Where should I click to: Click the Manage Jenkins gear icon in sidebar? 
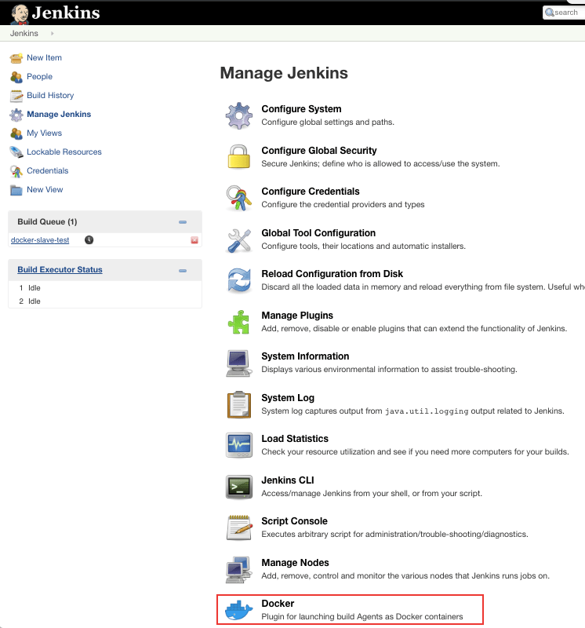tap(16, 115)
